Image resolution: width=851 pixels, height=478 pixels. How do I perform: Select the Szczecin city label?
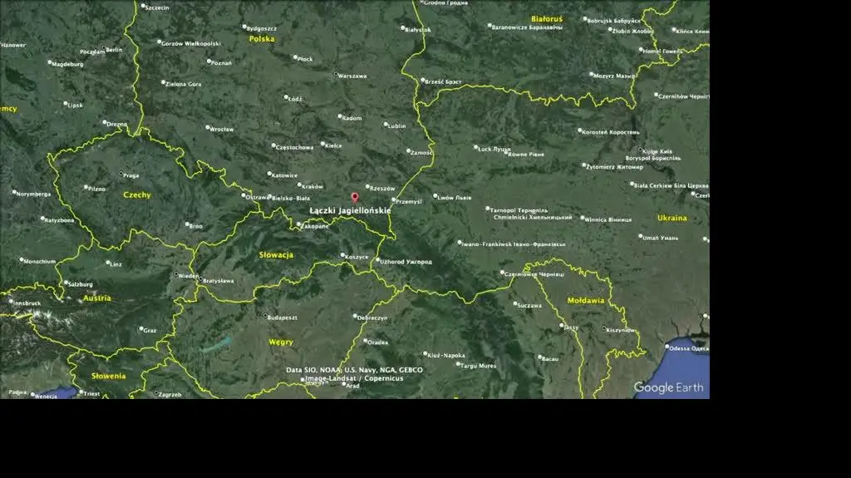pos(157,7)
